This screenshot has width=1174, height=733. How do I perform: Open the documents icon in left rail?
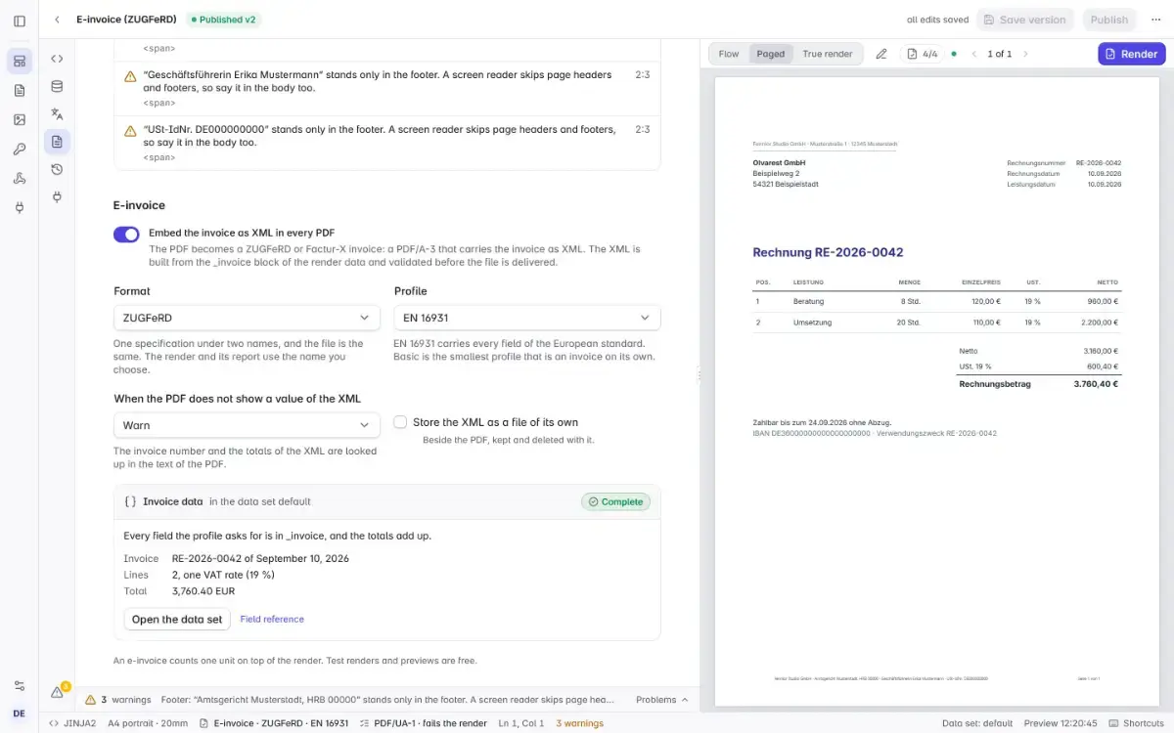click(20, 91)
